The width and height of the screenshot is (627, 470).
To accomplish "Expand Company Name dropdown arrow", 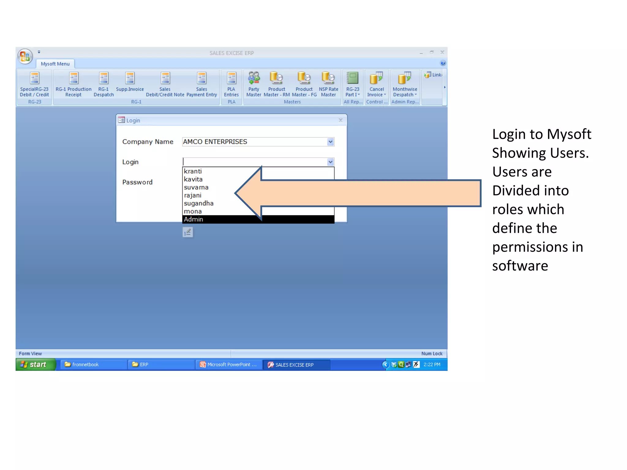I will pos(330,142).
